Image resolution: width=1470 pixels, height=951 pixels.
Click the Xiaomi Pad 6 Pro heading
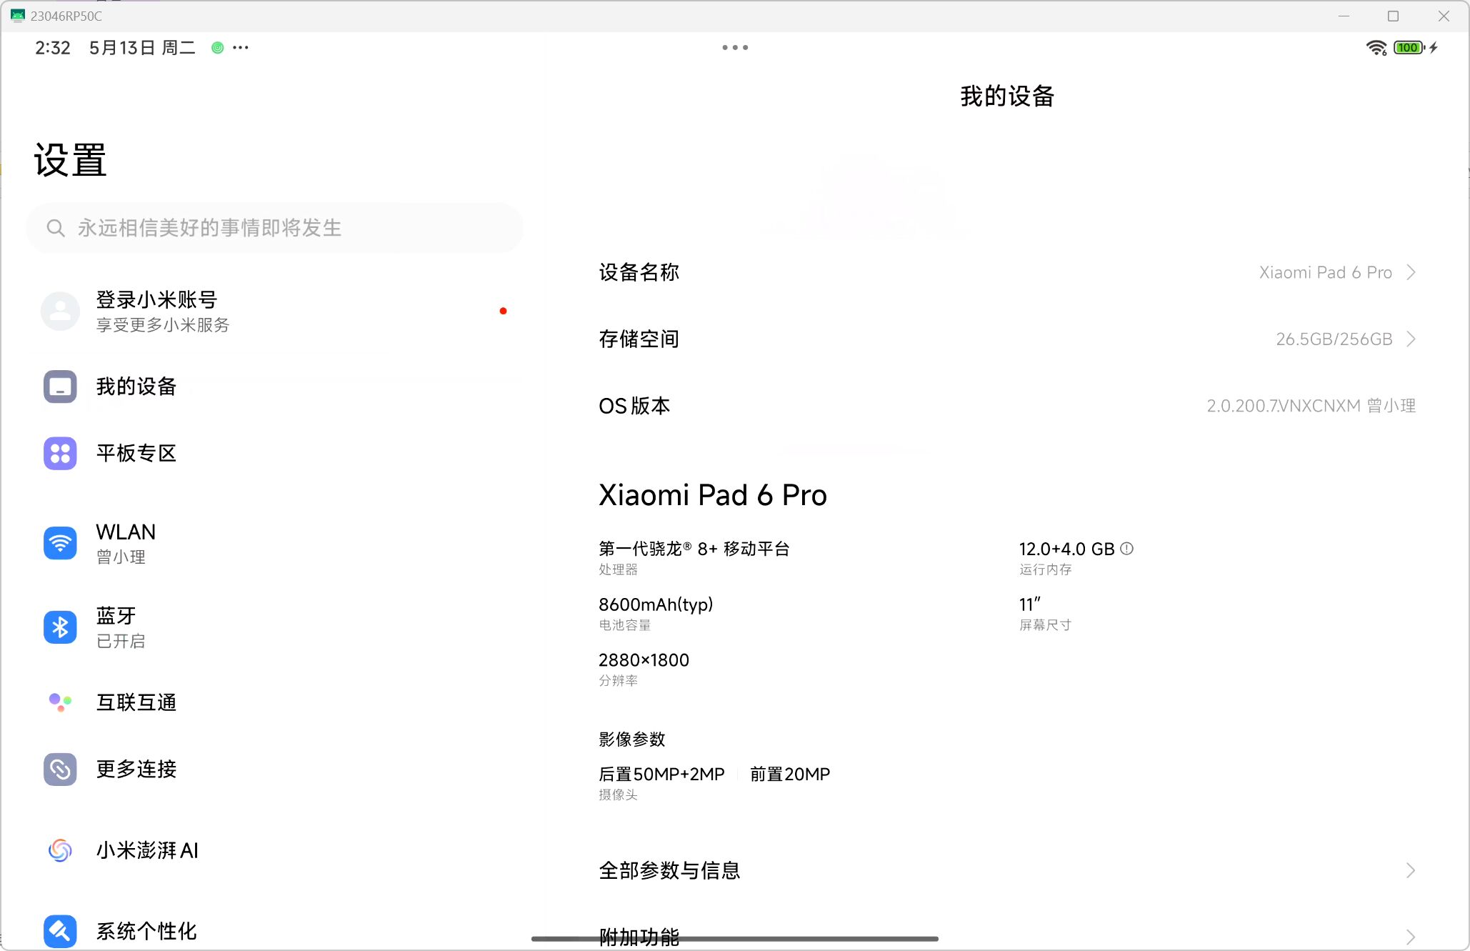point(713,495)
